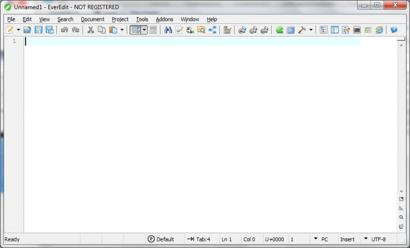Image resolution: width=410 pixels, height=248 pixels.
Task: Click line number 1 in the gutter
Action: [14, 41]
